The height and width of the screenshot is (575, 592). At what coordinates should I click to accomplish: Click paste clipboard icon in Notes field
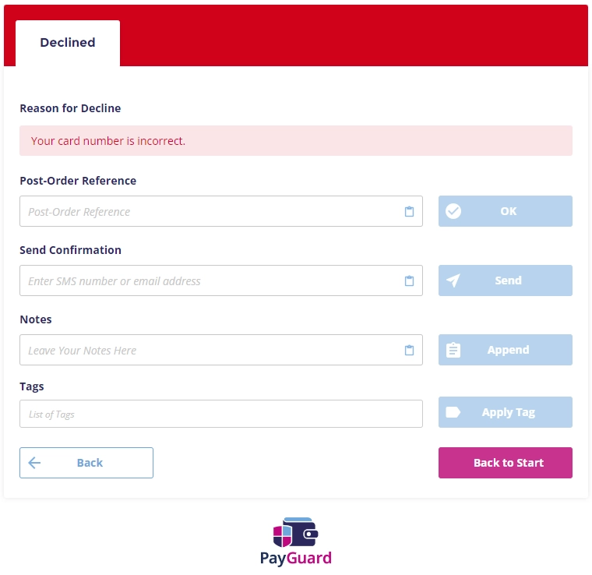(x=409, y=351)
